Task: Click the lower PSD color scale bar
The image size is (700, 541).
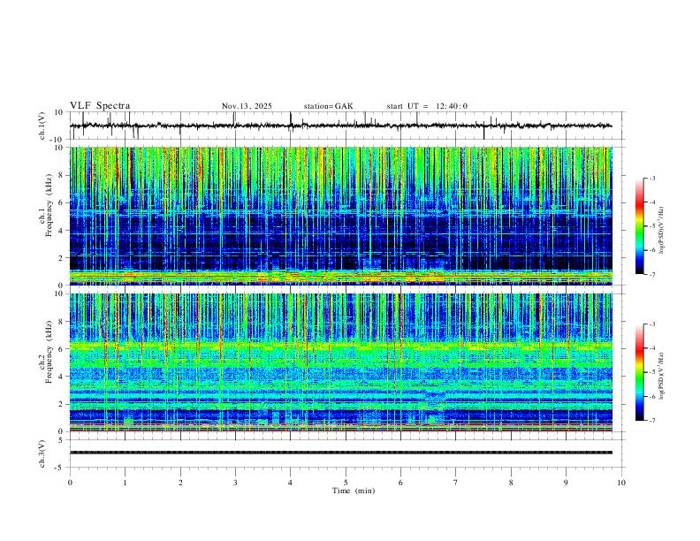Action: [640, 372]
